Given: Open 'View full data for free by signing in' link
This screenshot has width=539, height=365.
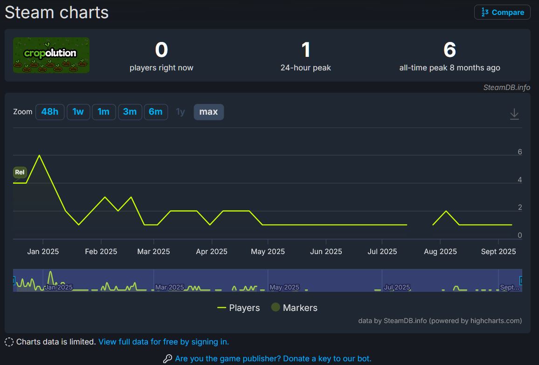Looking at the screenshot, I should click(164, 342).
